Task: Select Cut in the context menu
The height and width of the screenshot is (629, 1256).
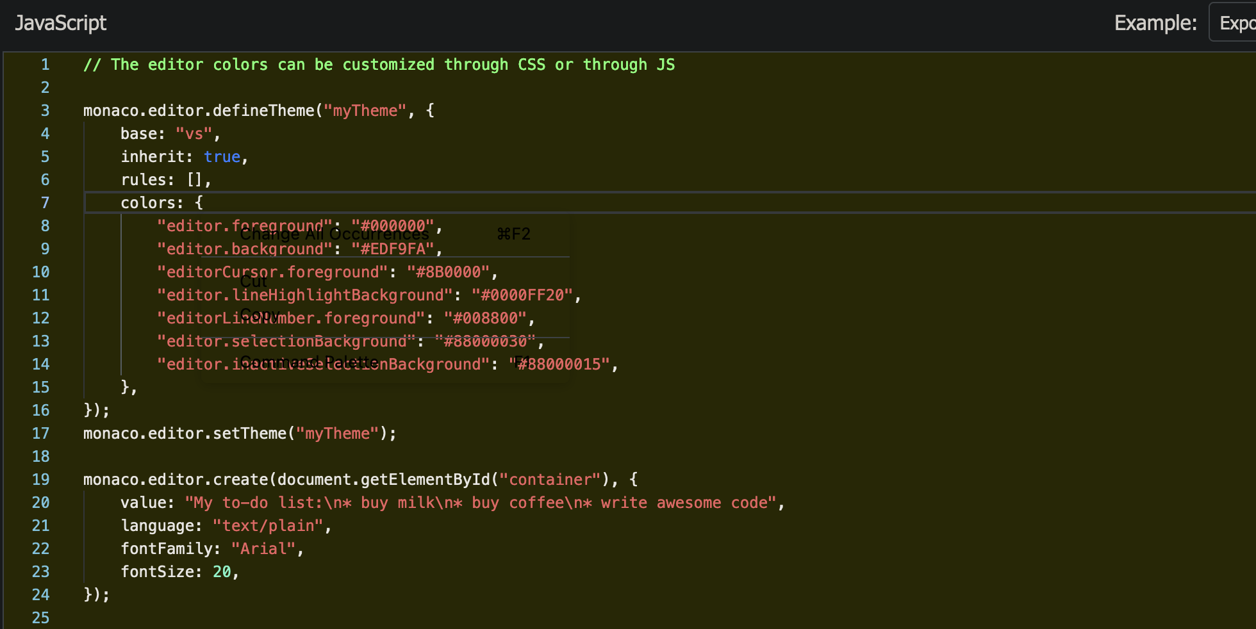Action: 252,281
